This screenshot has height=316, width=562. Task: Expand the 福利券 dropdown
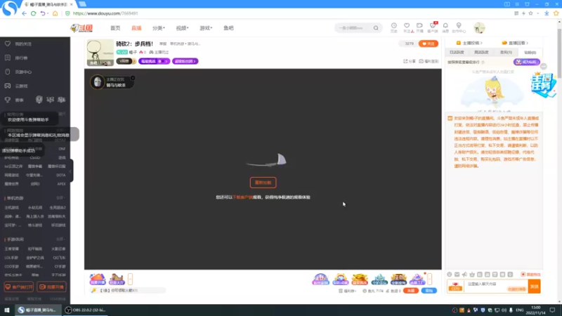click(347, 291)
